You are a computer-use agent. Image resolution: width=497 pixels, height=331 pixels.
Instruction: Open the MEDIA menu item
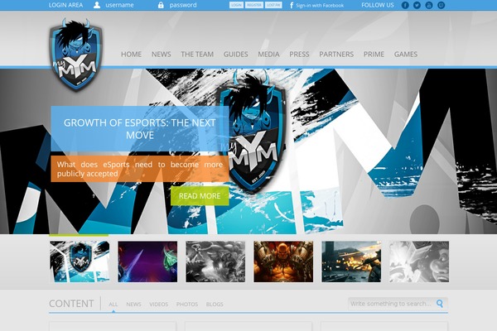point(268,54)
